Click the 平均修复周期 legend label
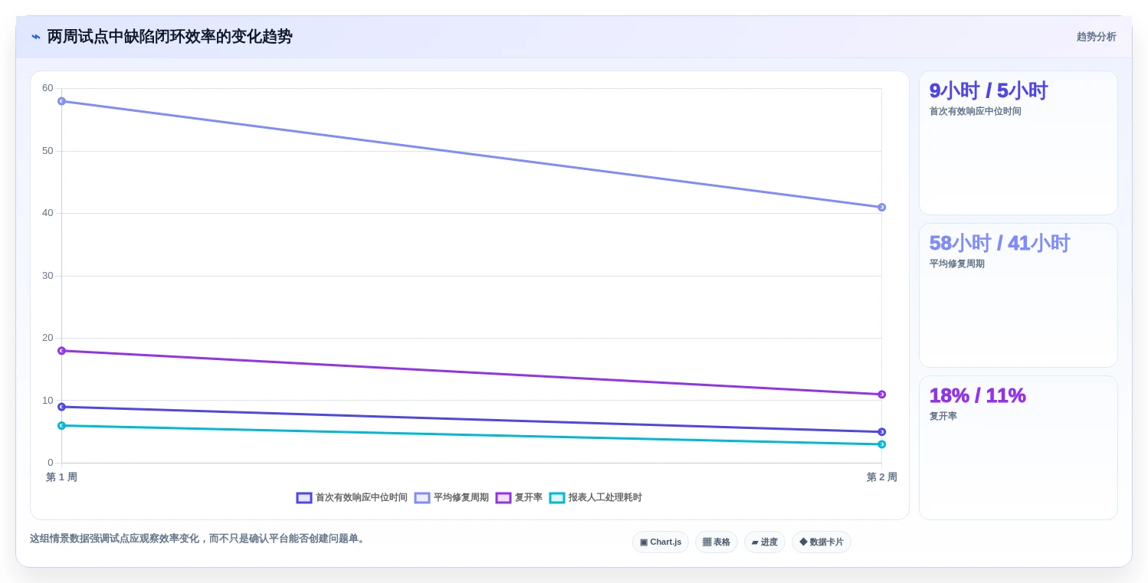 coord(461,498)
